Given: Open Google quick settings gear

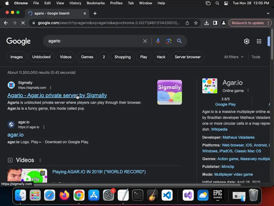Looking at the screenshot, I should pos(246,41).
